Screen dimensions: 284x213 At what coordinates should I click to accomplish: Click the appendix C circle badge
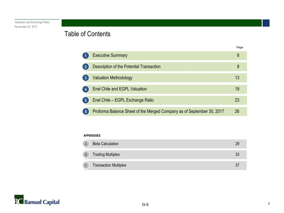click(x=86, y=165)
